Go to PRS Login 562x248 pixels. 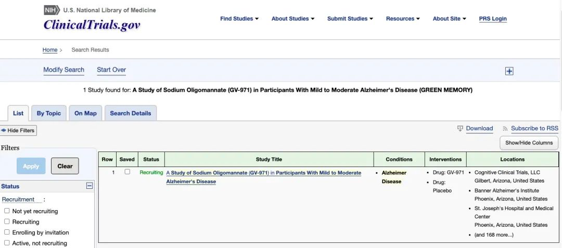(x=493, y=19)
